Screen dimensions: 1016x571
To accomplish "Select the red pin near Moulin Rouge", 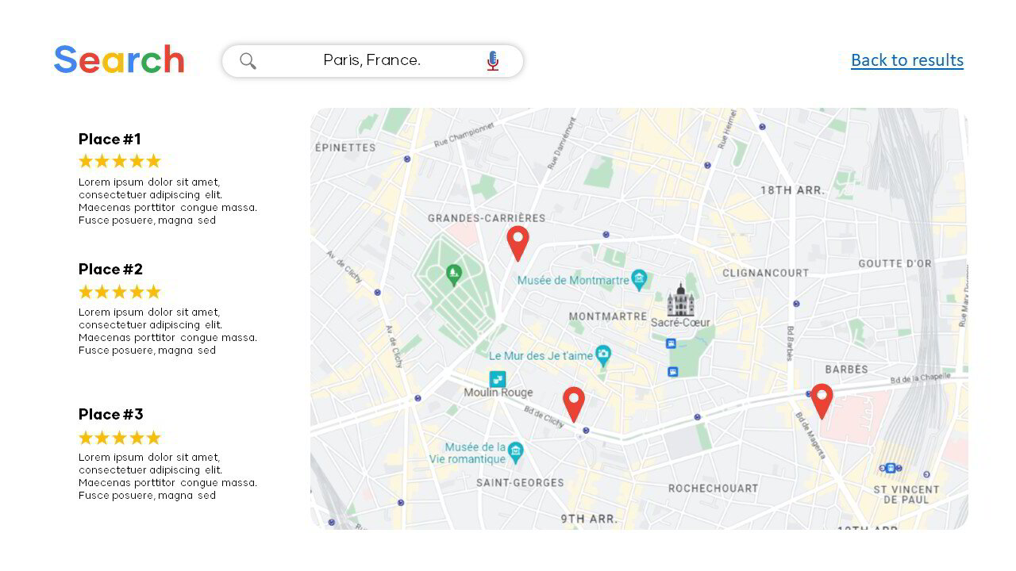I will pyautogui.click(x=574, y=404).
